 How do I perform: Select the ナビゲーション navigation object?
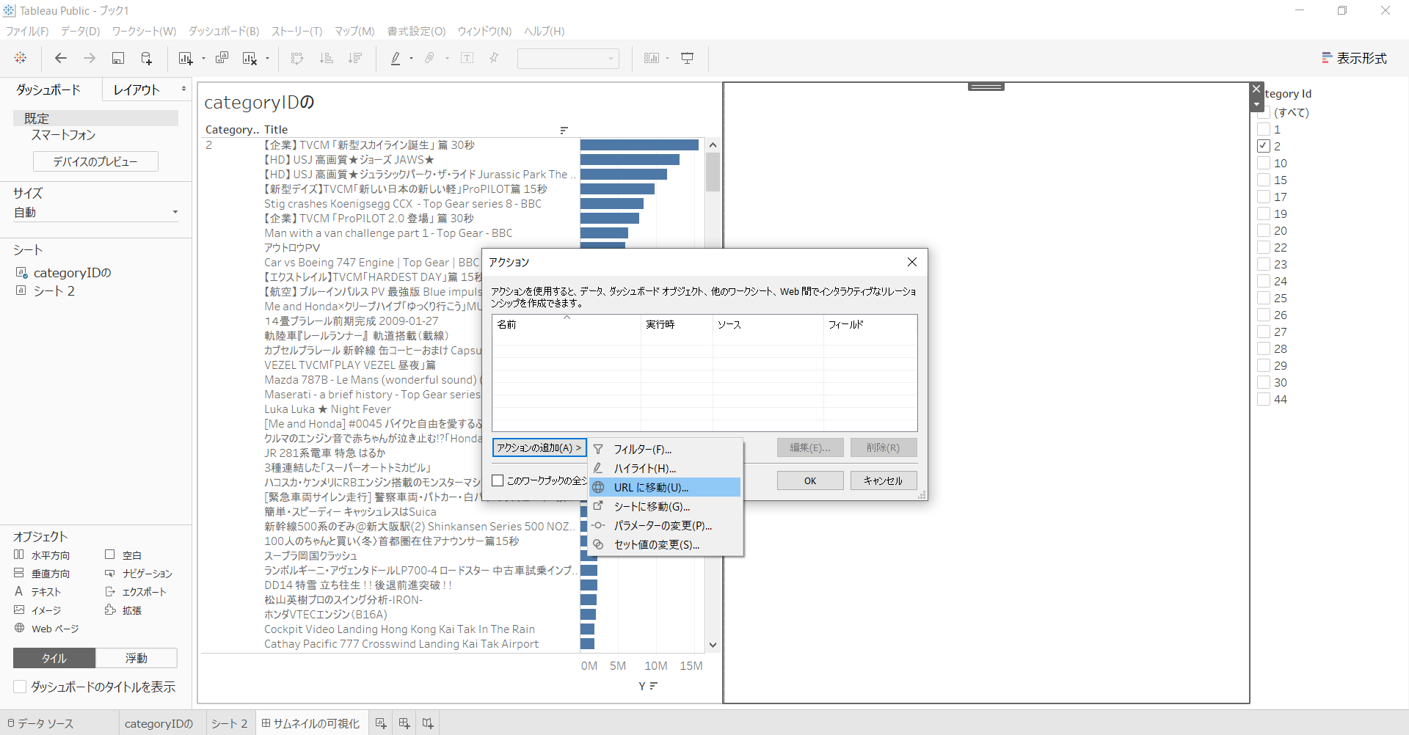point(139,574)
